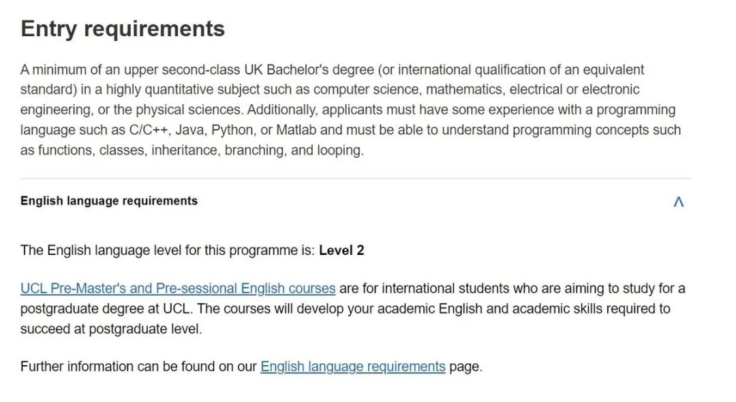The image size is (736, 402).
Task: Collapse the English language requirements chevron
Action: [678, 202]
